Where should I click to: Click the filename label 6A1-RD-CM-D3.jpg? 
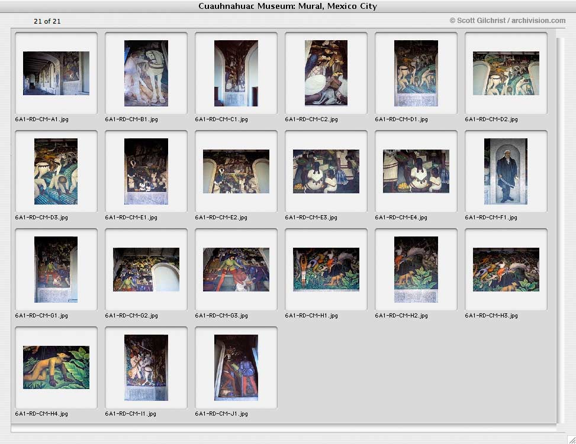coord(41,217)
